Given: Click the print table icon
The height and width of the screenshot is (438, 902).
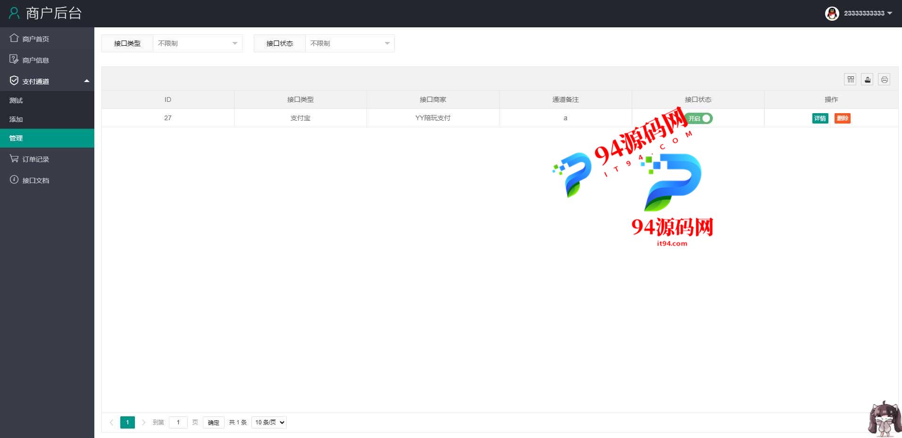Looking at the screenshot, I should [x=885, y=79].
